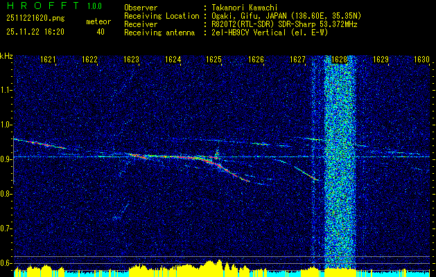Click the timestamp 25.11.22 16:20
Viewport: 436px width, 277px height.
(35, 32)
